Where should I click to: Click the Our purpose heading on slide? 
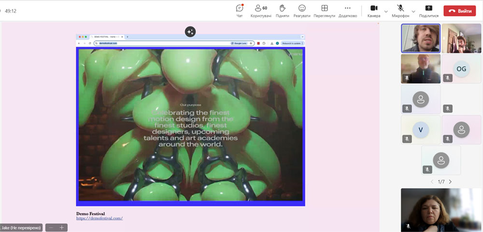click(190, 105)
